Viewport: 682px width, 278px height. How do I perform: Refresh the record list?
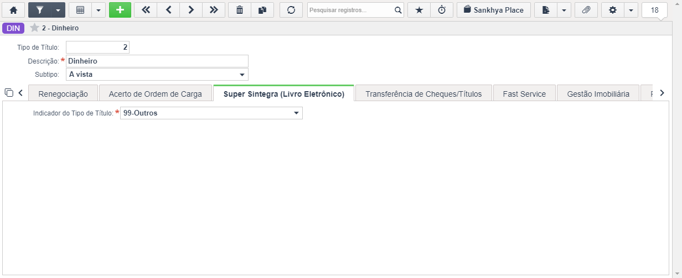coord(291,10)
